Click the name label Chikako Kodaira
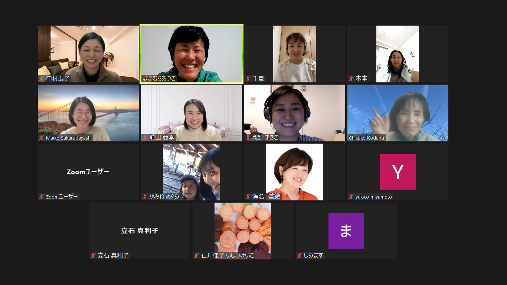The height and width of the screenshot is (285, 507). pyautogui.click(x=367, y=138)
